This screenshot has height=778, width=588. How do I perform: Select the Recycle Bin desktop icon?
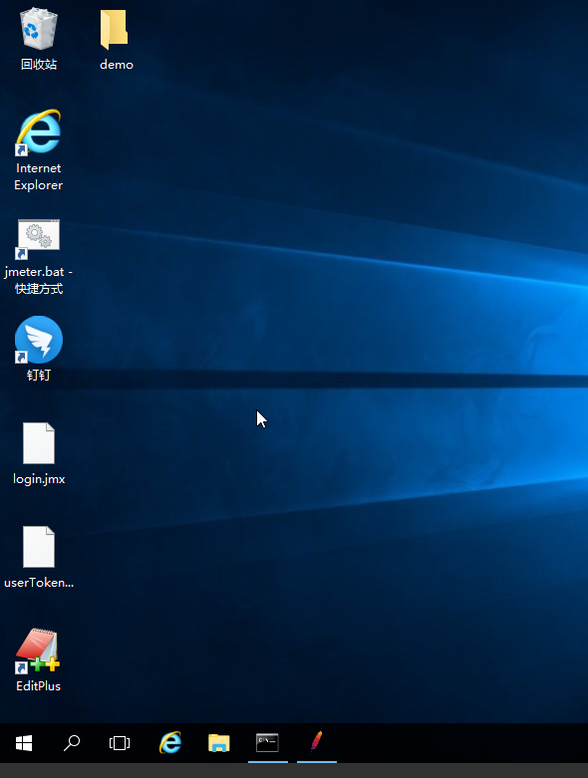[39, 29]
